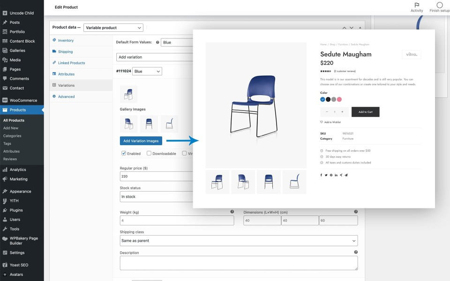Switch to the Inventory tab
This screenshot has height=281, width=450.
tap(66, 40)
